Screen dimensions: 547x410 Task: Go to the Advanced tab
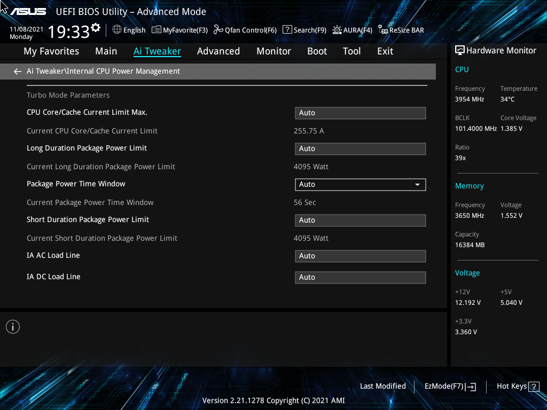click(x=218, y=51)
